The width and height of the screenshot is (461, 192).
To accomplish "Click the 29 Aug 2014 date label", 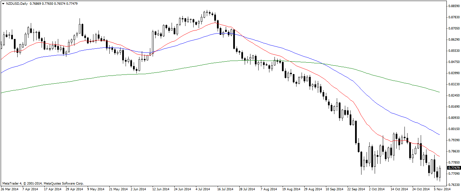I will click(x=313, y=189).
